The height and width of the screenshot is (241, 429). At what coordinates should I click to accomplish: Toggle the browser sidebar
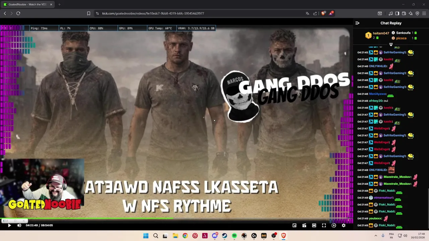[x=397, y=13]
